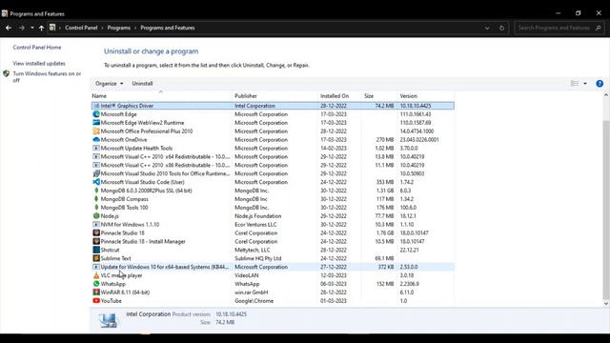Click the Intel Graphics Driver icon

96,106
